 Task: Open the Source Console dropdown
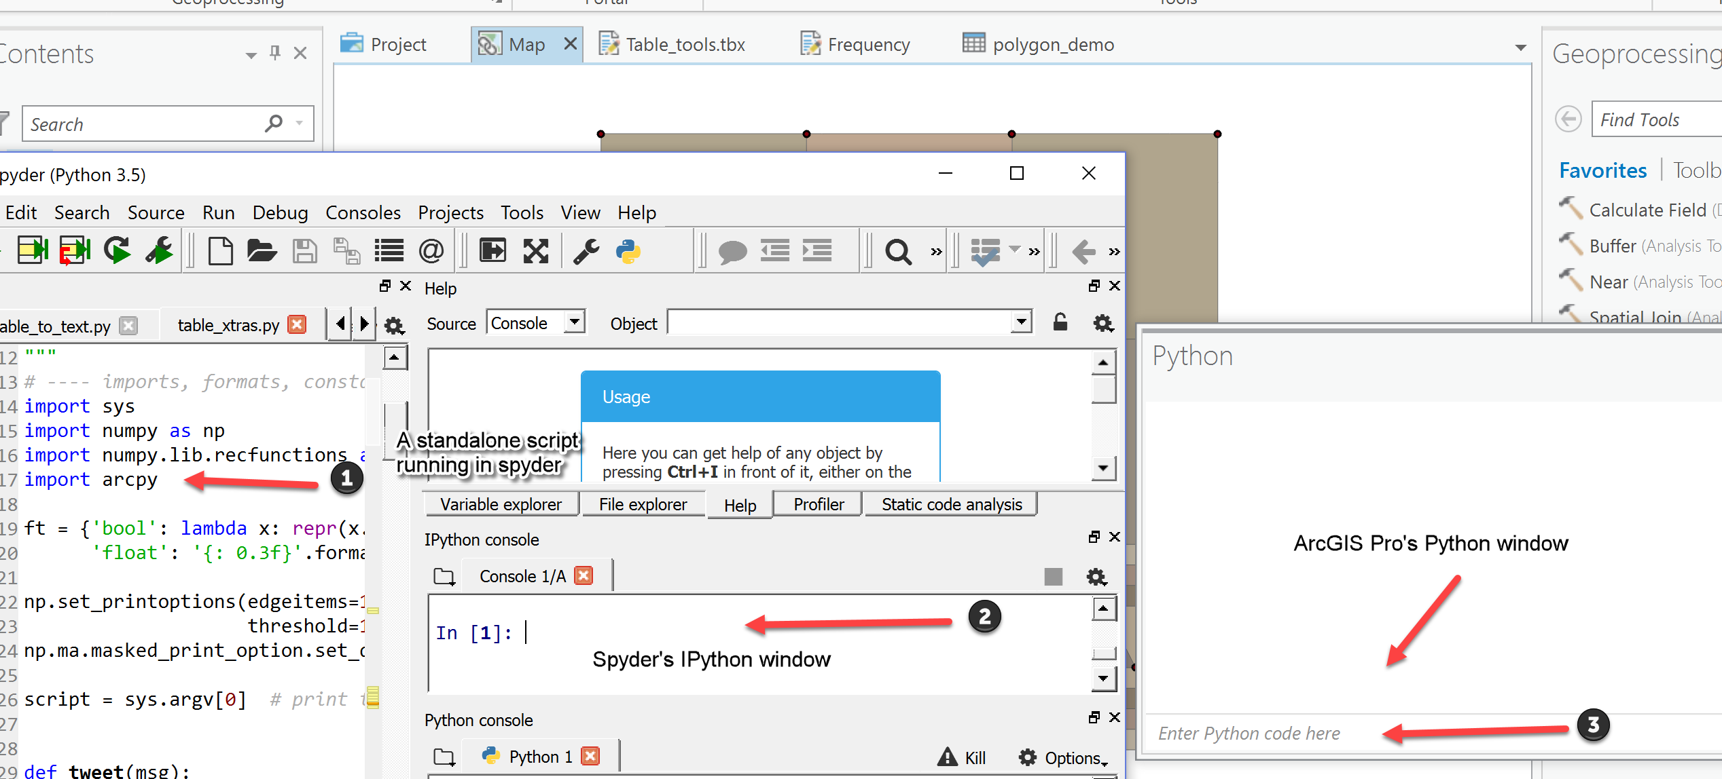[575, 322]
